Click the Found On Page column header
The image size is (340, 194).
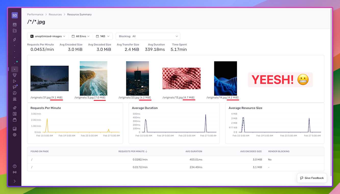[40, 151]
